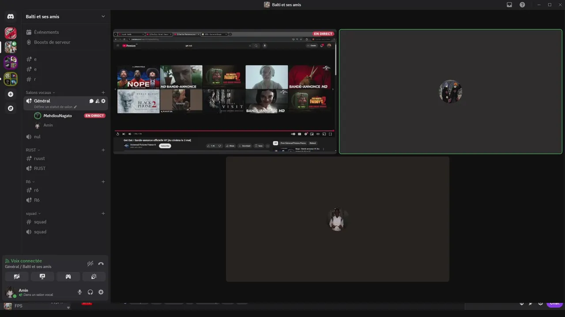Open the first red server icon

11,33
